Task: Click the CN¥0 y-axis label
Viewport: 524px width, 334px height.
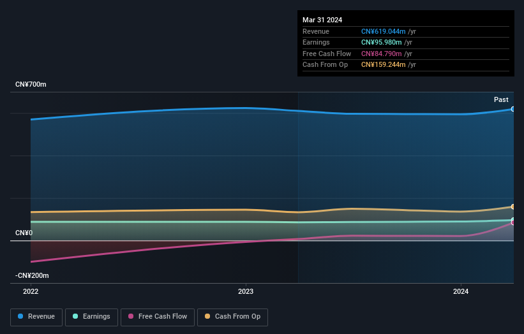Action: (24, 233)
